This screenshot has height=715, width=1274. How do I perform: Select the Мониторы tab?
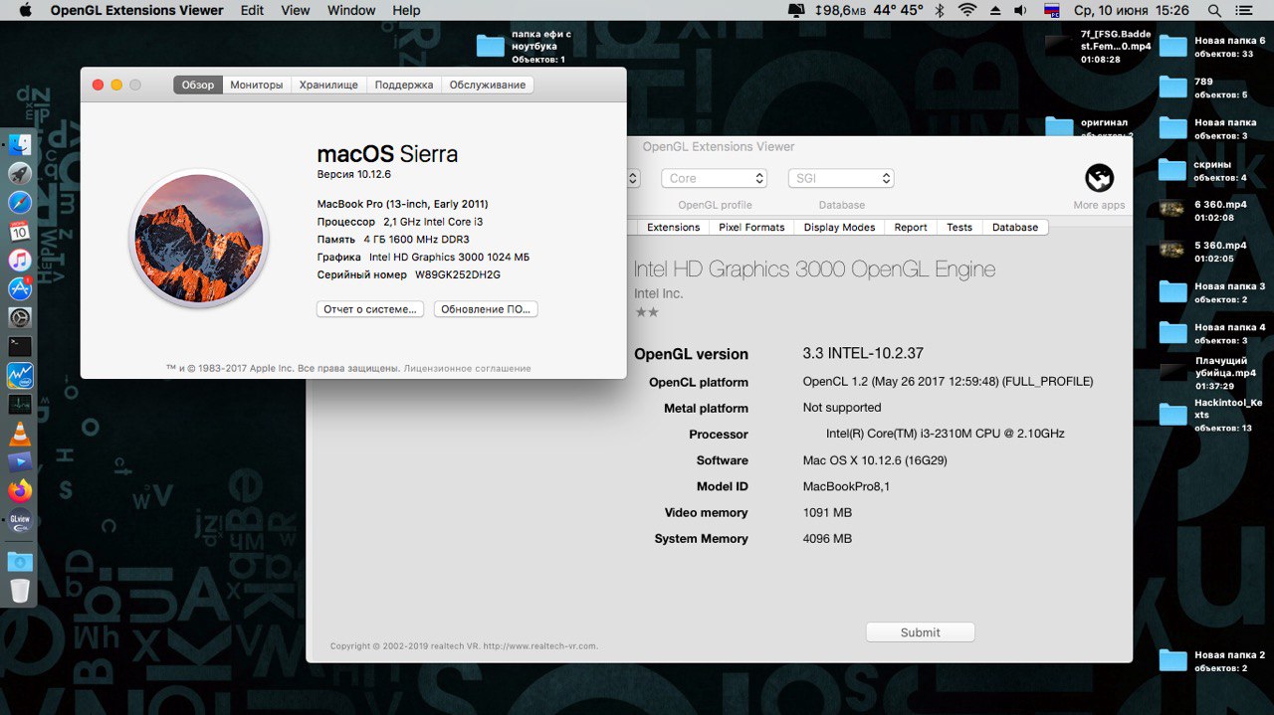pos(257,85)
